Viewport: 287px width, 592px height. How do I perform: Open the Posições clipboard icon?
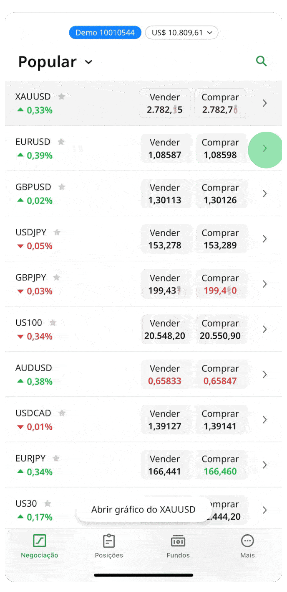(x=109, y=541)
